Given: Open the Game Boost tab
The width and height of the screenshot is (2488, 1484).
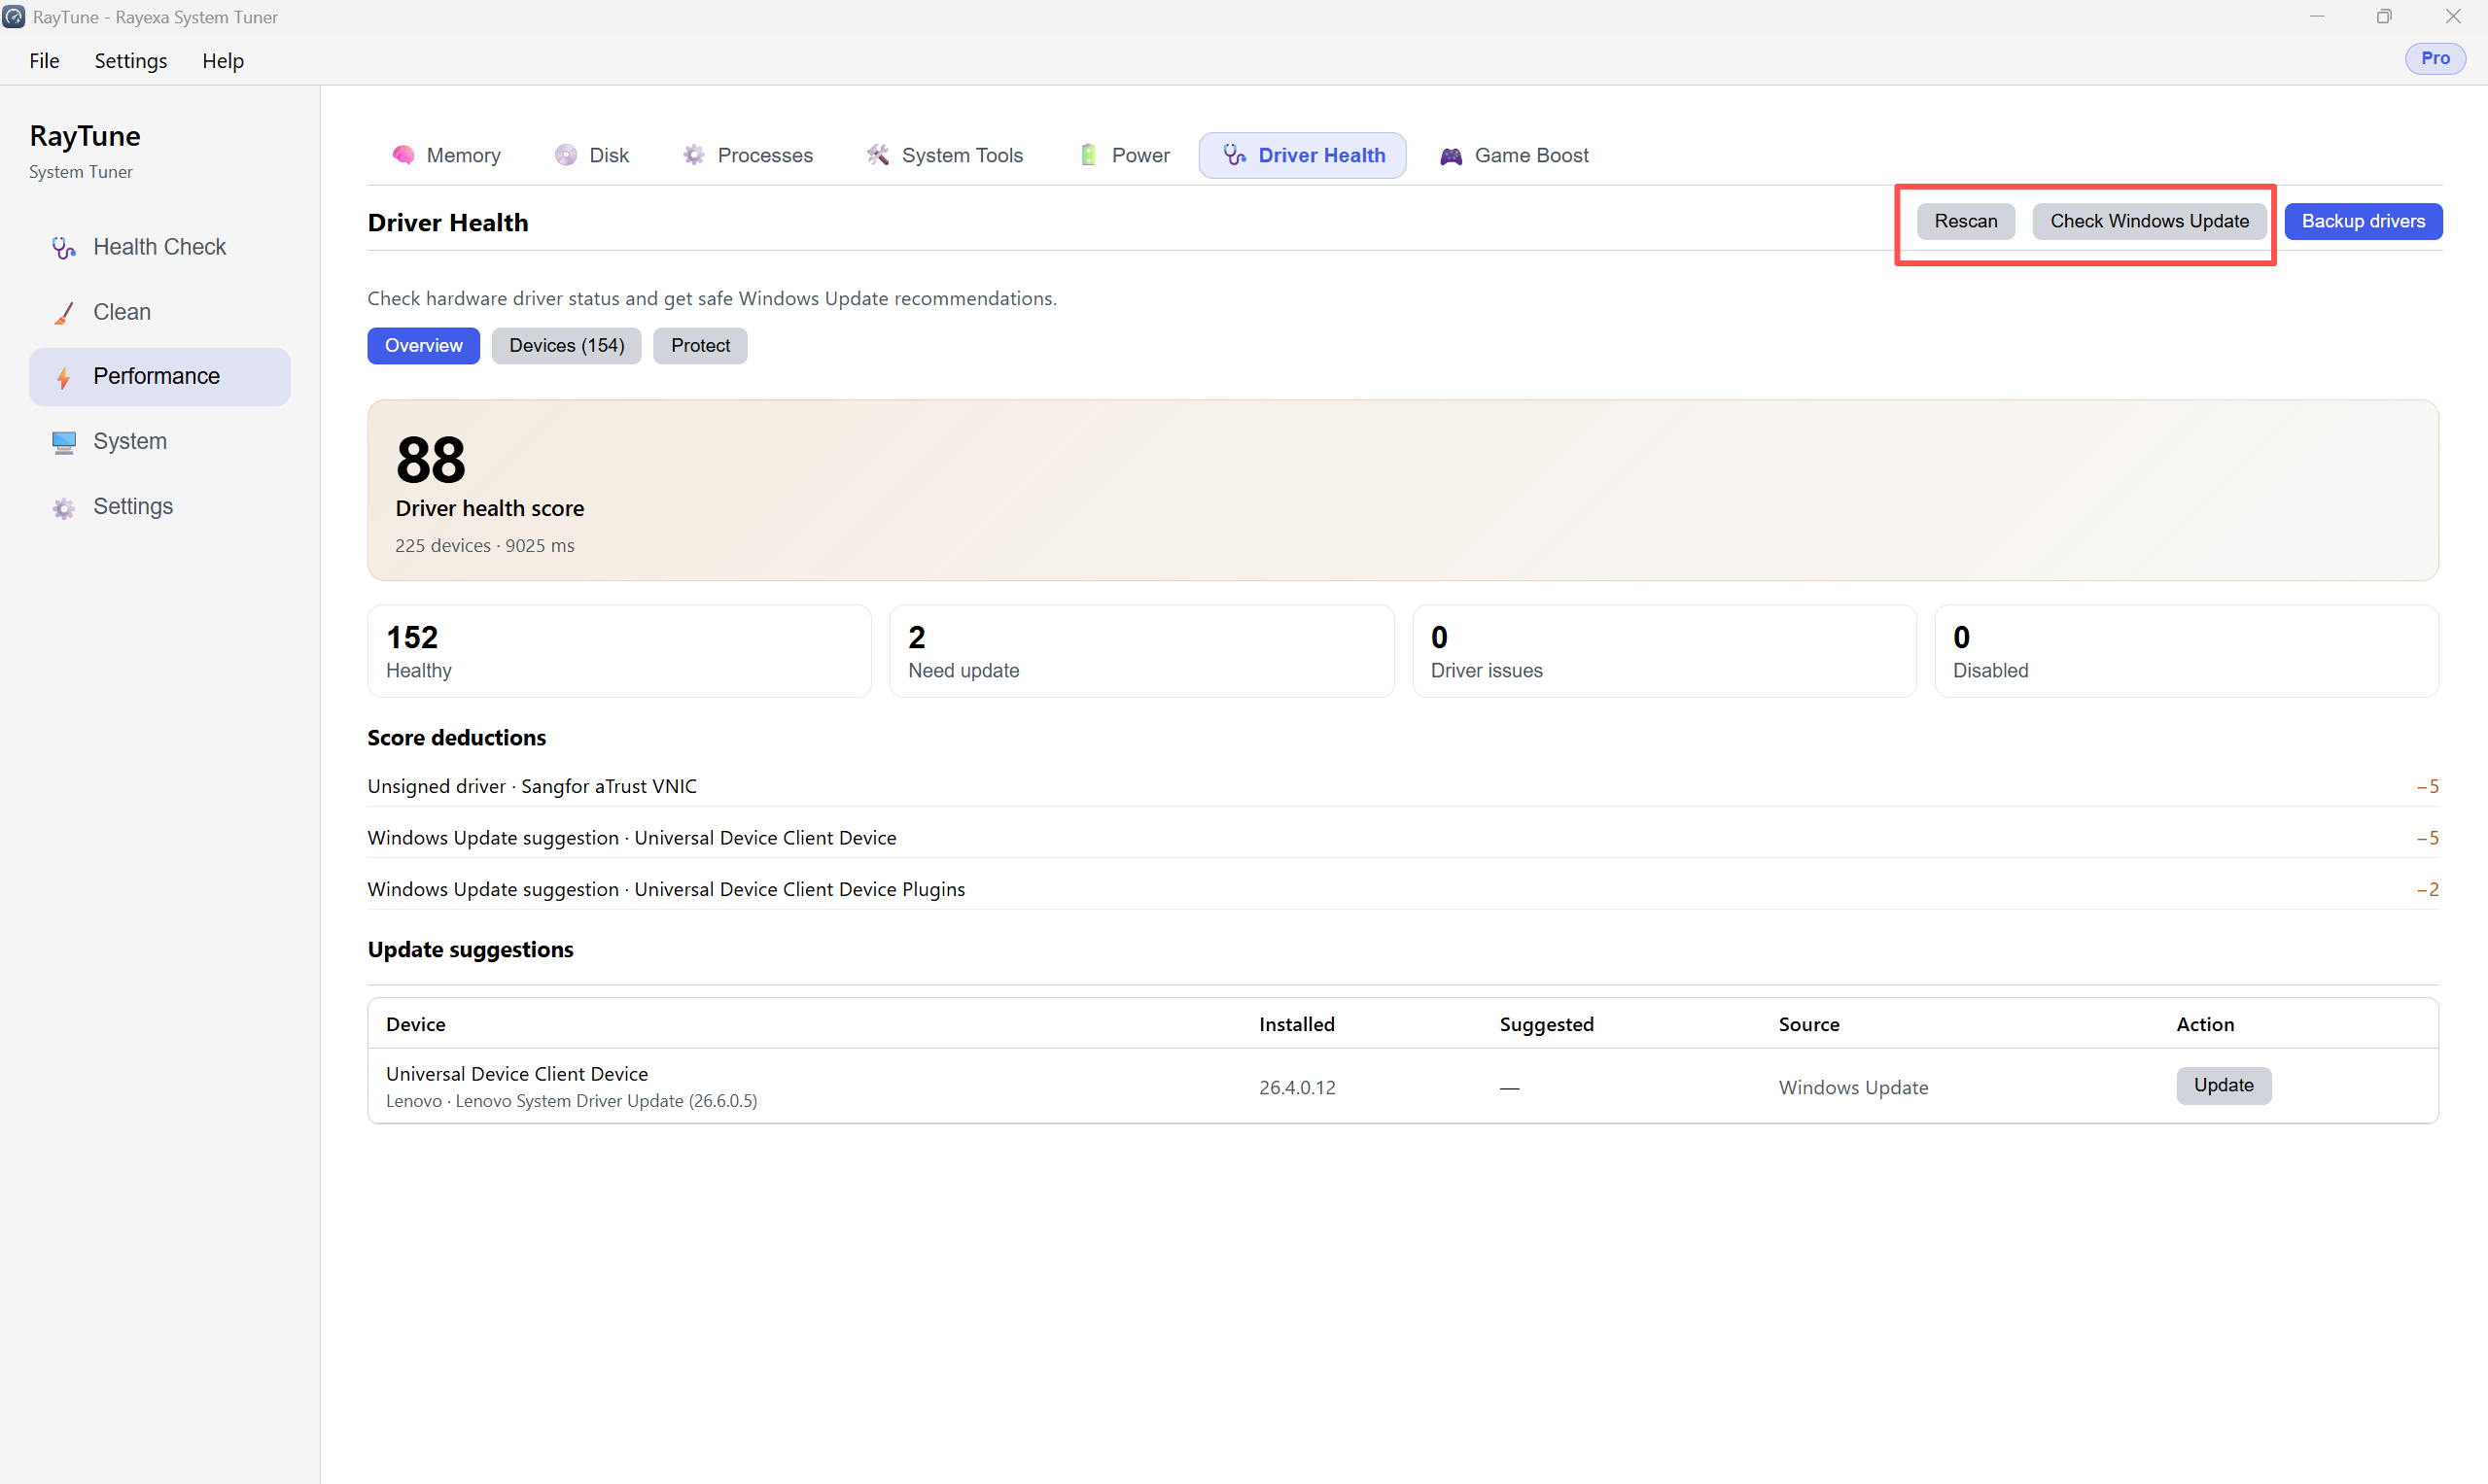Looking at the screenshot, I should click(x=1515, y=155).
